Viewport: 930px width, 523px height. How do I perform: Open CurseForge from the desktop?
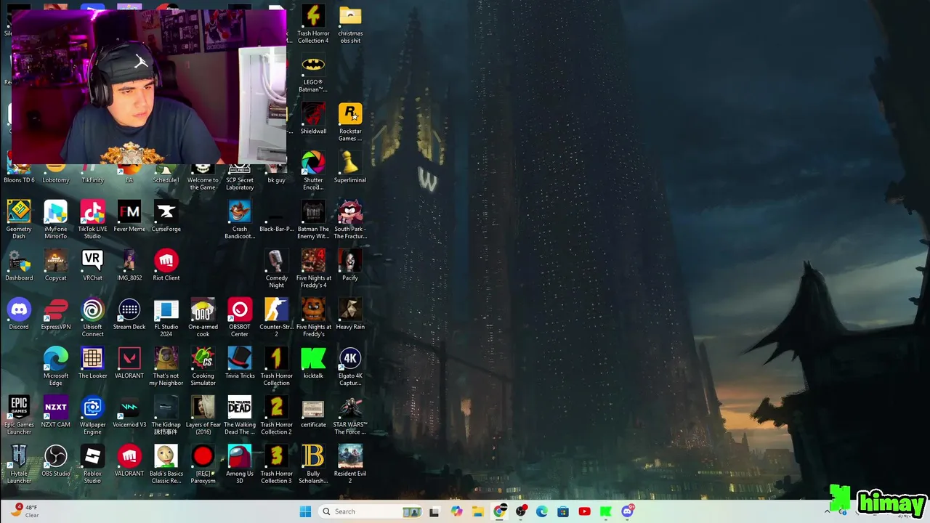point(166,216)
